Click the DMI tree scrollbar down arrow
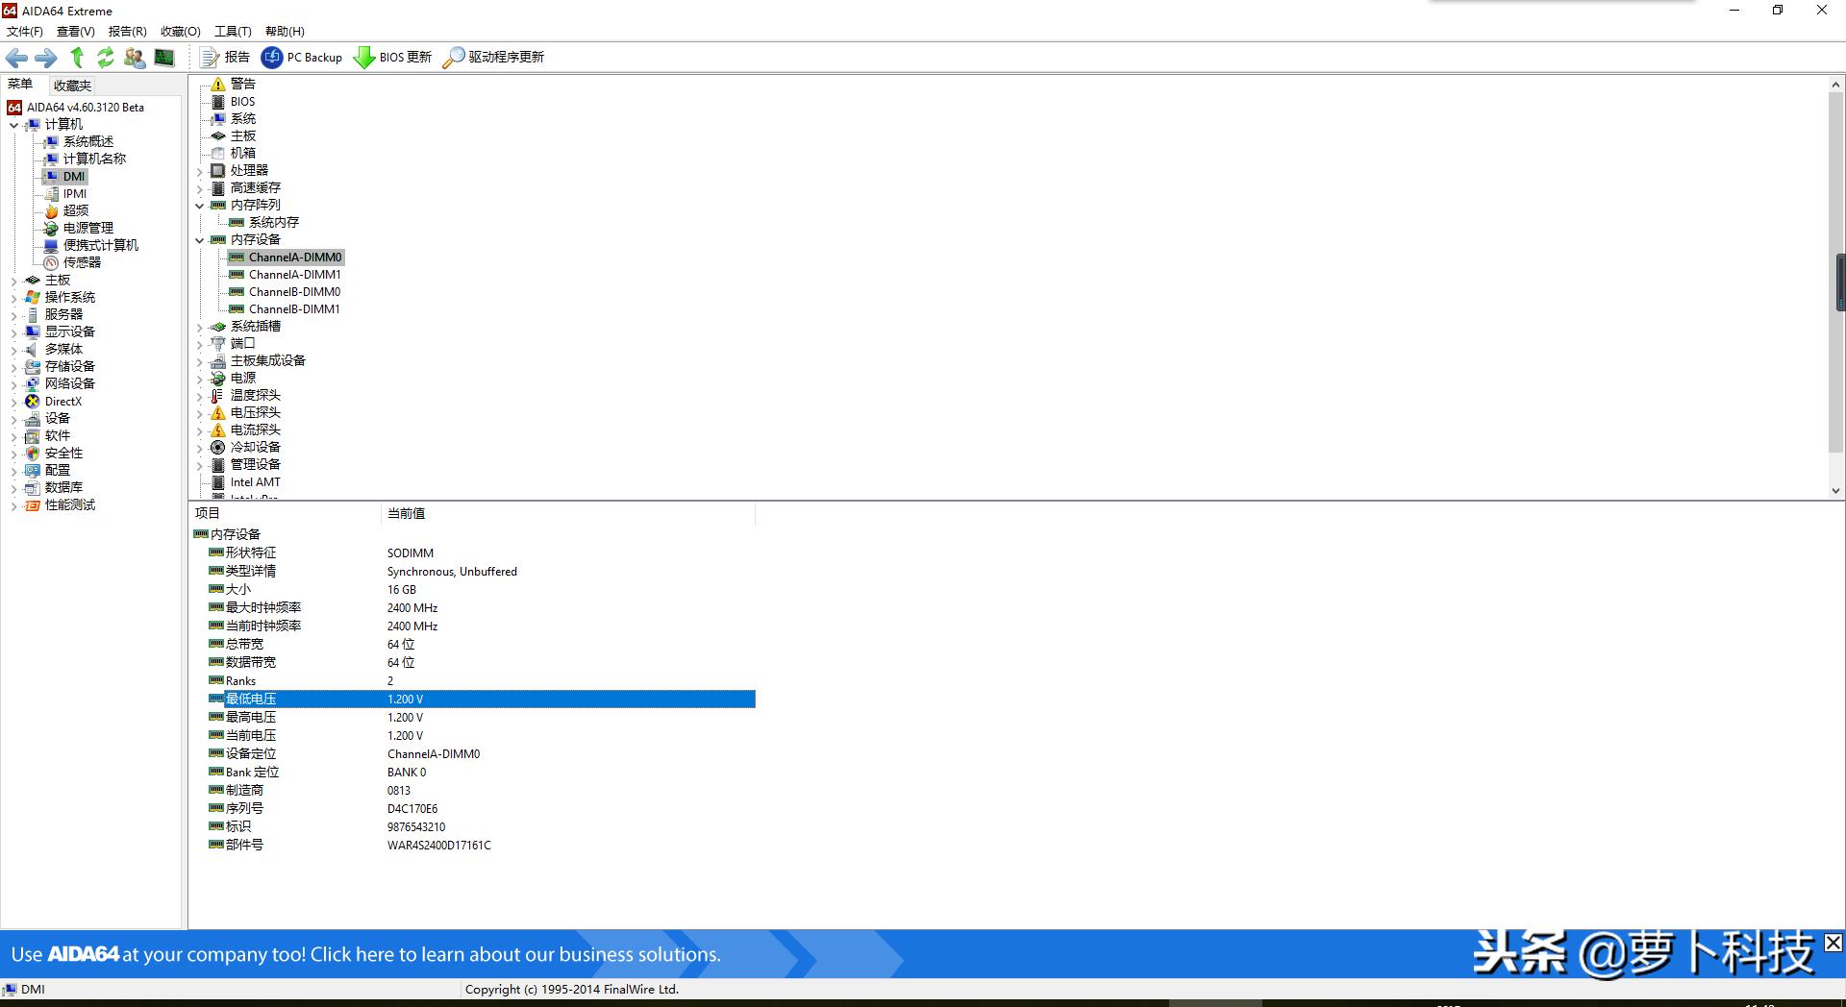 pos(1835,490)
